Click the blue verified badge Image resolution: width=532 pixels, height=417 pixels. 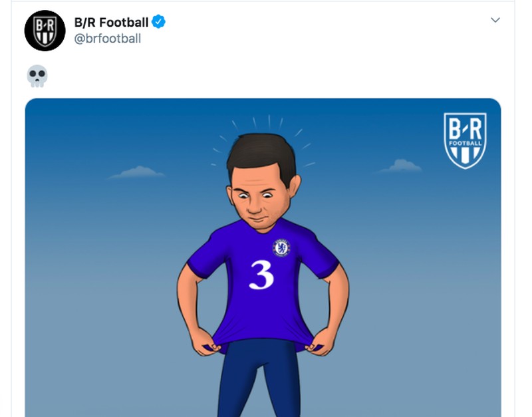[158, 22]
